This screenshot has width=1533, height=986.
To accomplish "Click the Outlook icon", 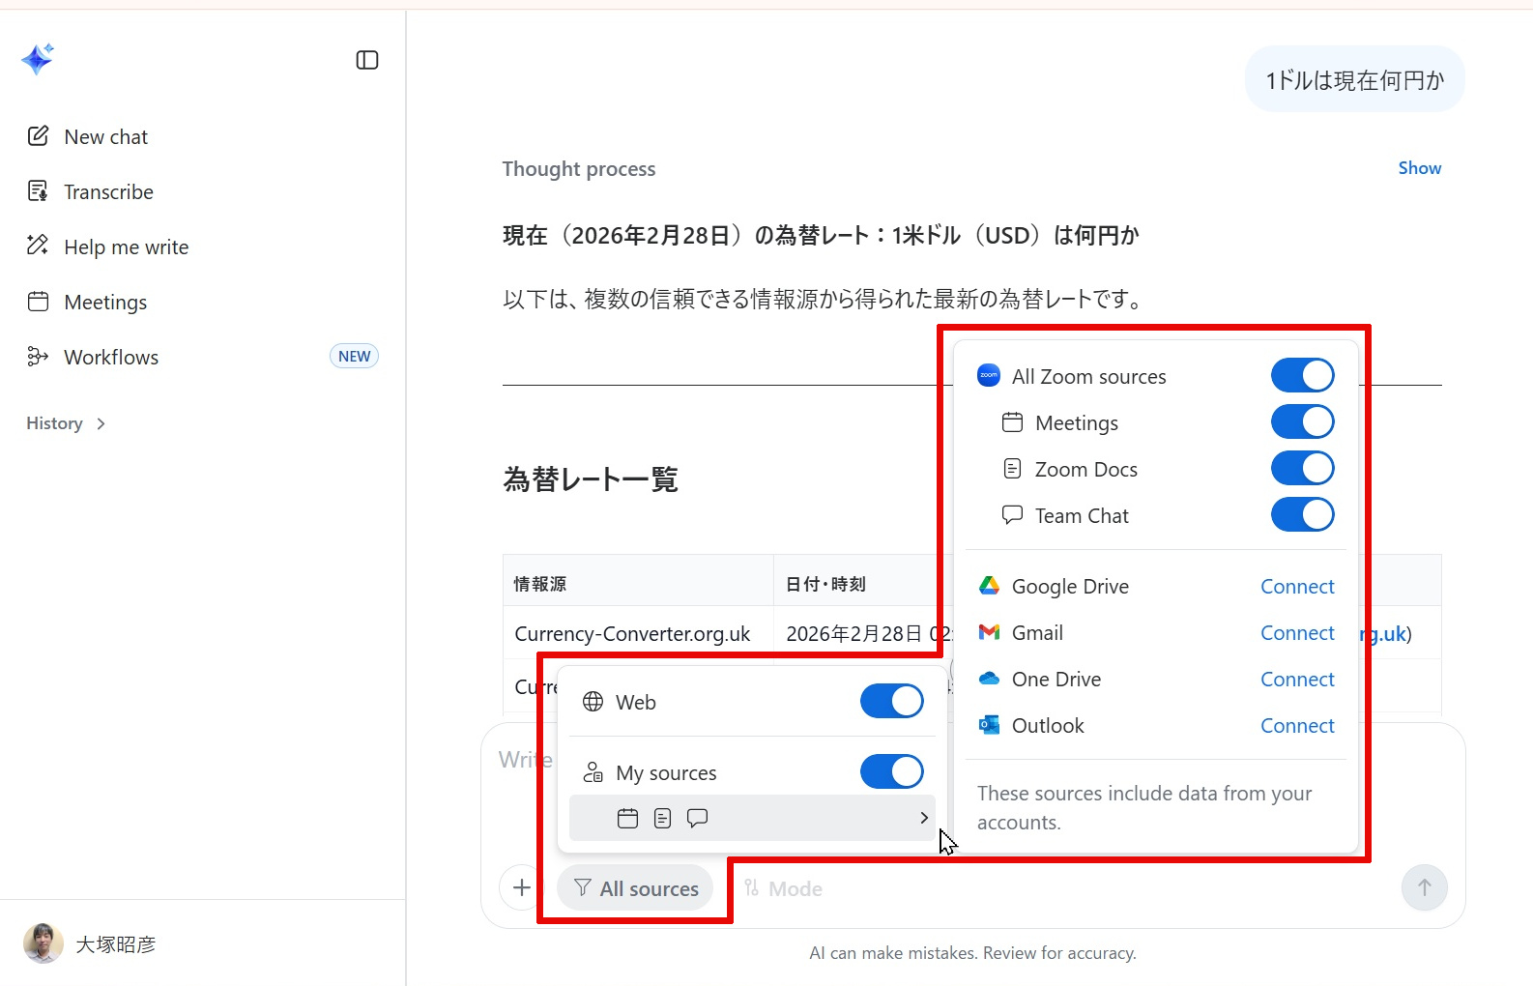I will coord(989,725).
